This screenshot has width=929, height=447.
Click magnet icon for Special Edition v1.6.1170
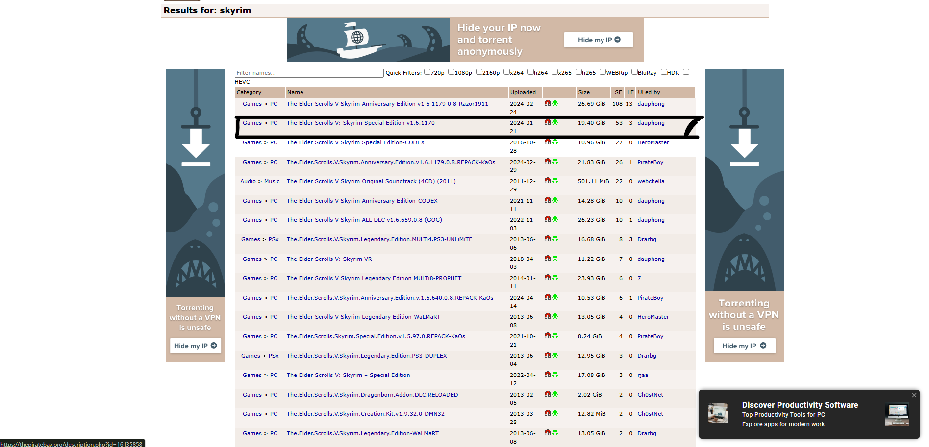tap(548, 122)
